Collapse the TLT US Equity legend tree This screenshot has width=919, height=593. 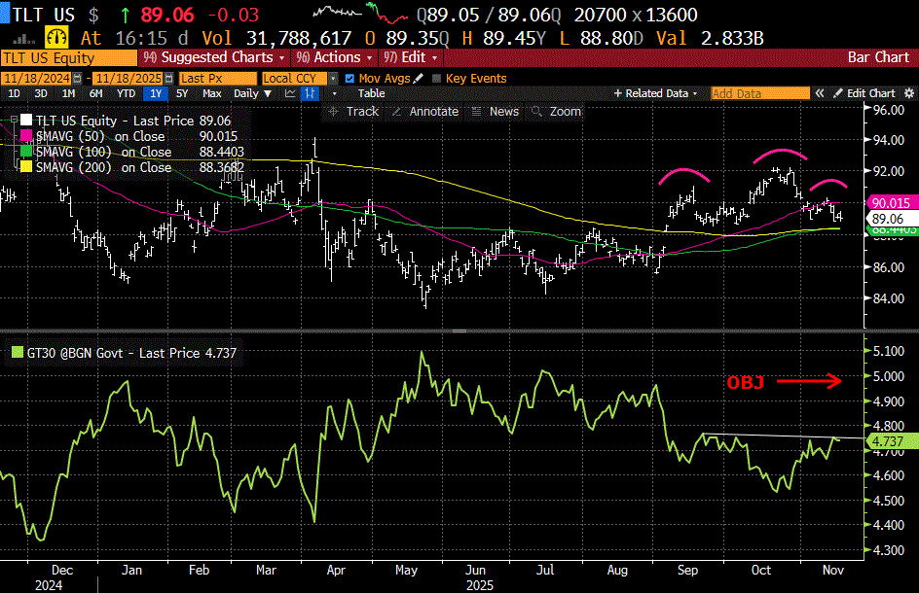tap(14, 120)
